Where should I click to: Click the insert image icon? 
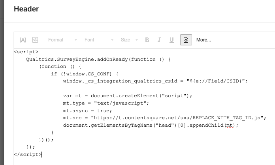point(35,40)
